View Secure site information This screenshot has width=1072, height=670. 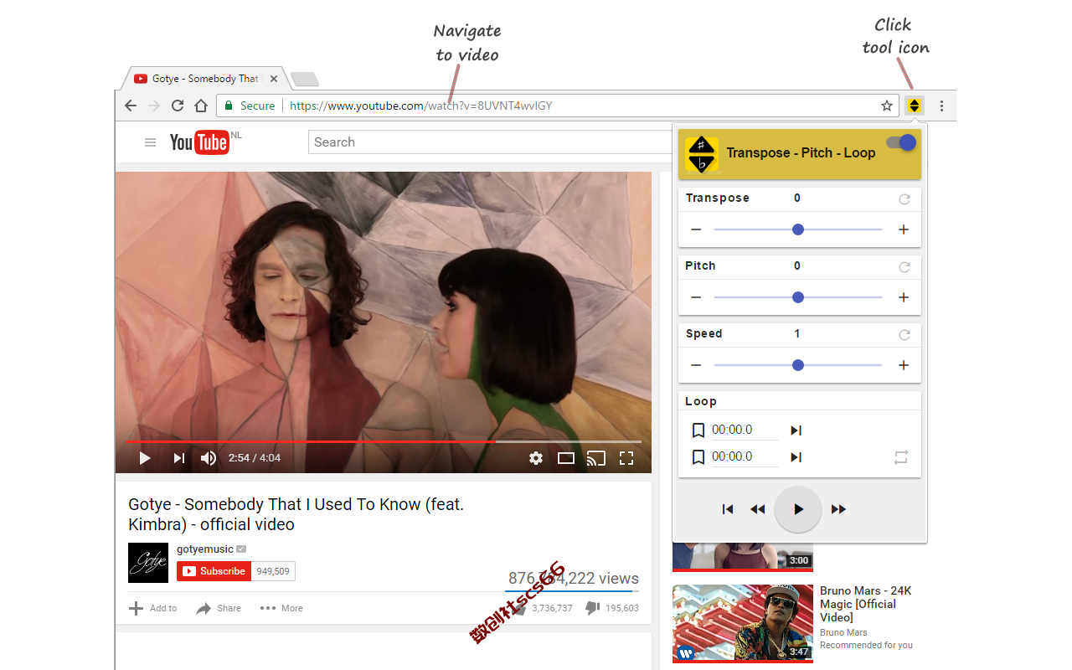click(250, 106)
